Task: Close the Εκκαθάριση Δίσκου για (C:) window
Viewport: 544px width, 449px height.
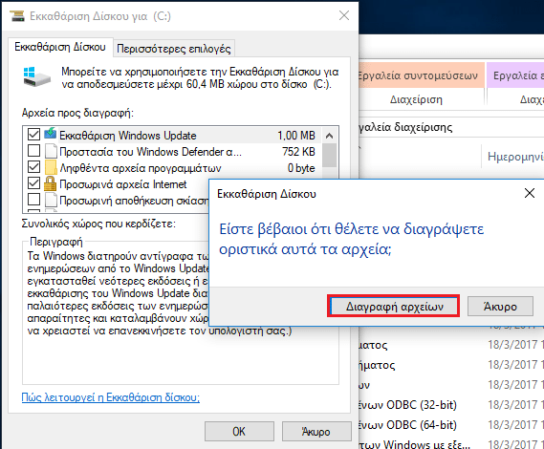Action: point(344,15)
